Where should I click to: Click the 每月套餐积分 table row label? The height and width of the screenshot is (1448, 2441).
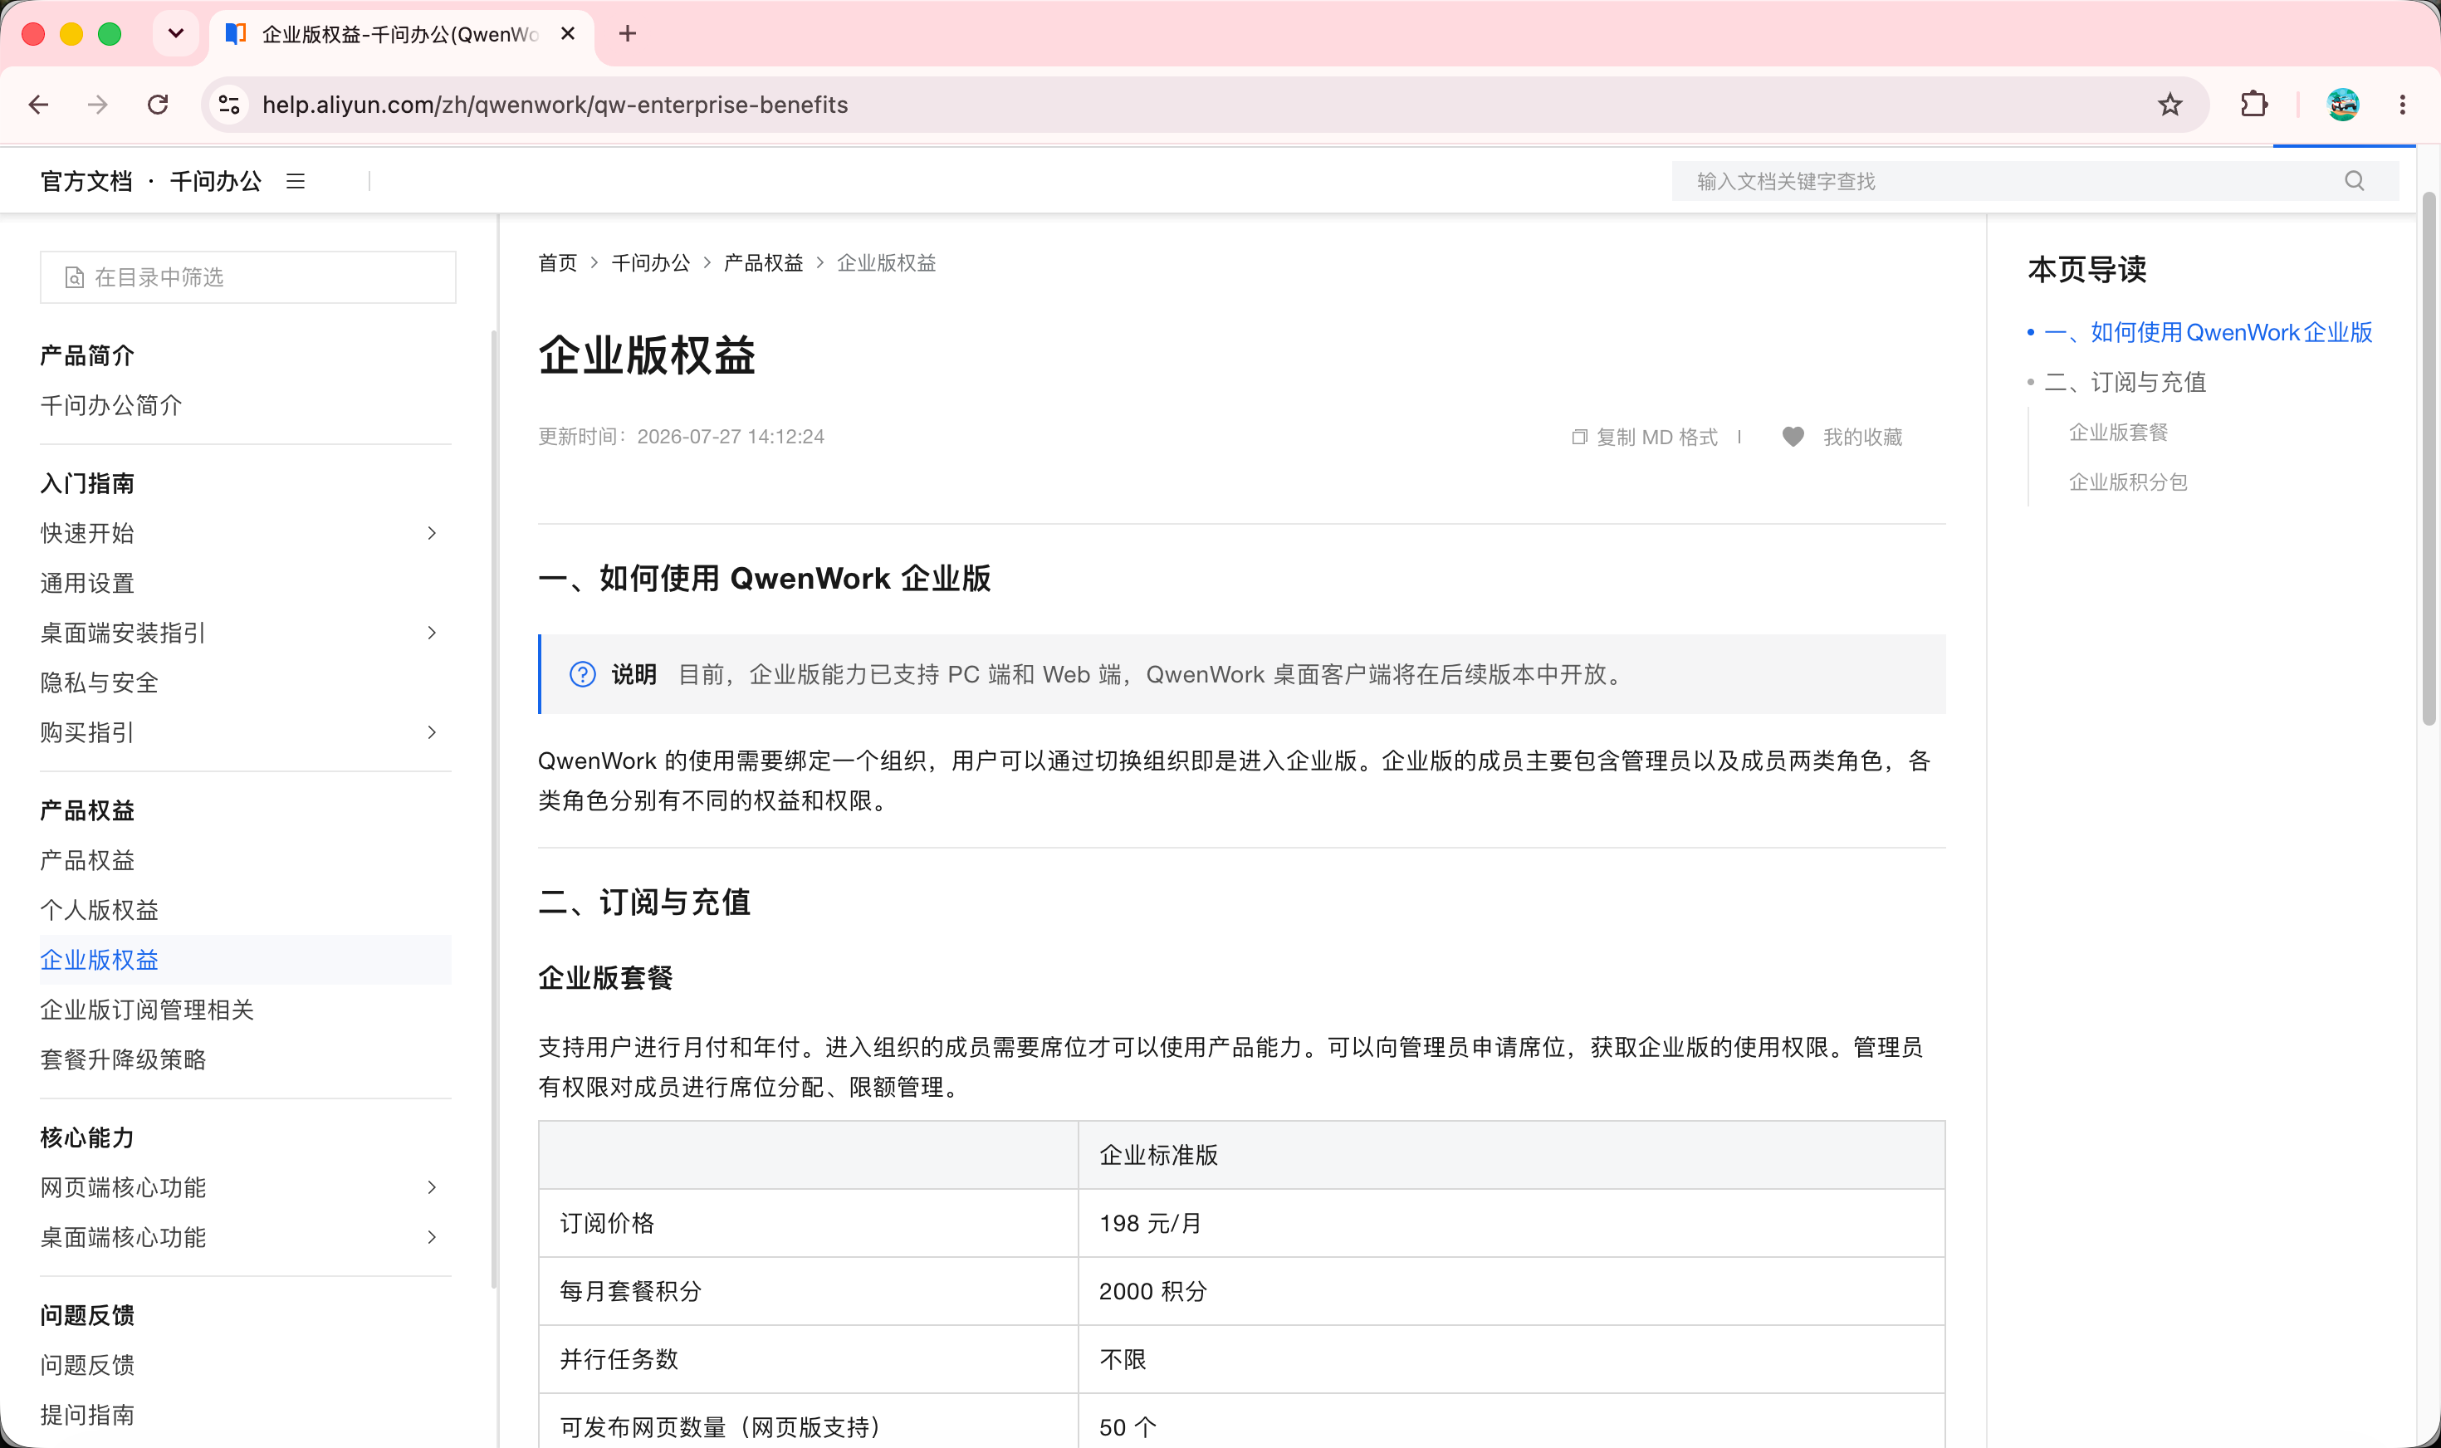tap(630, 1291)
